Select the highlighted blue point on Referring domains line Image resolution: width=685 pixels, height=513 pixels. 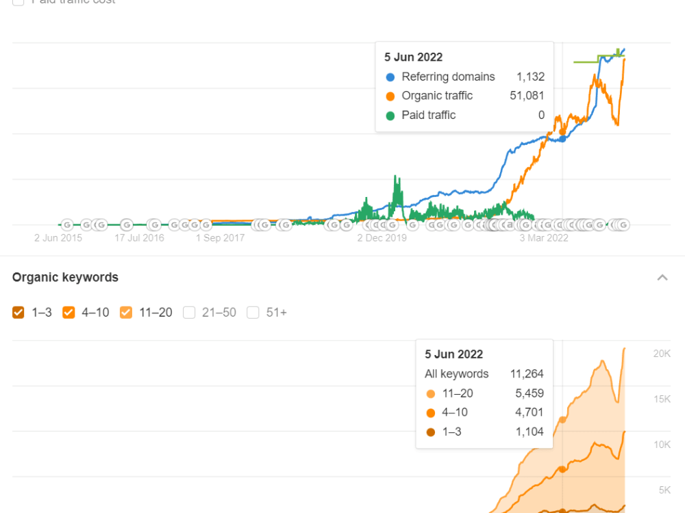click(x=562, y=139)
